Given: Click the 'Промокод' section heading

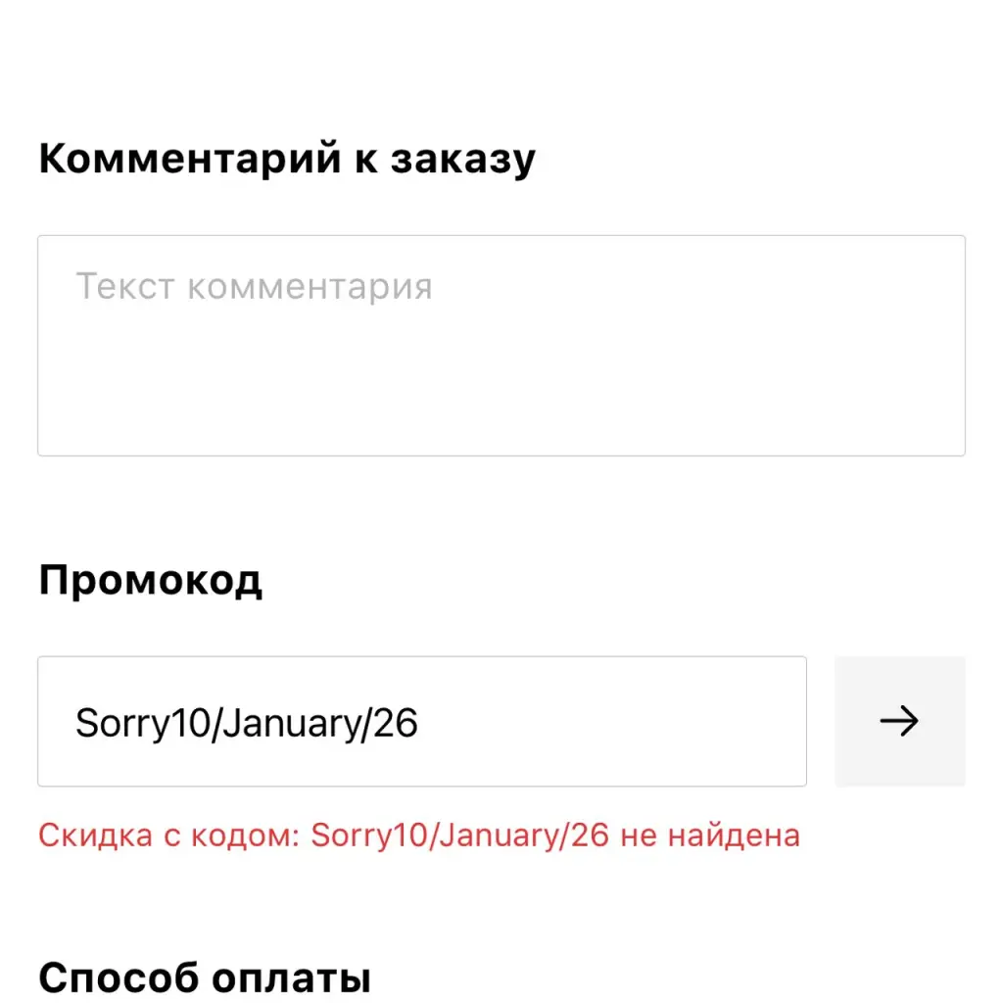Looking at the screenshot, I should [x=150, y=580].
